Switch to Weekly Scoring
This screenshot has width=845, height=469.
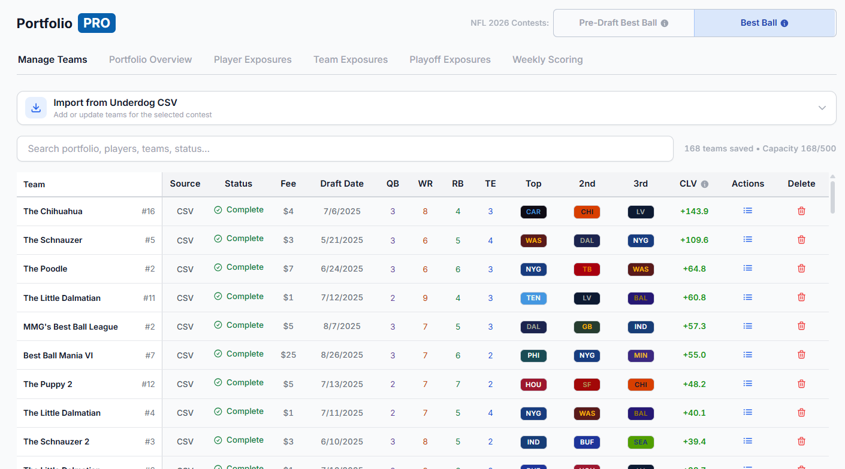[547, 59]
